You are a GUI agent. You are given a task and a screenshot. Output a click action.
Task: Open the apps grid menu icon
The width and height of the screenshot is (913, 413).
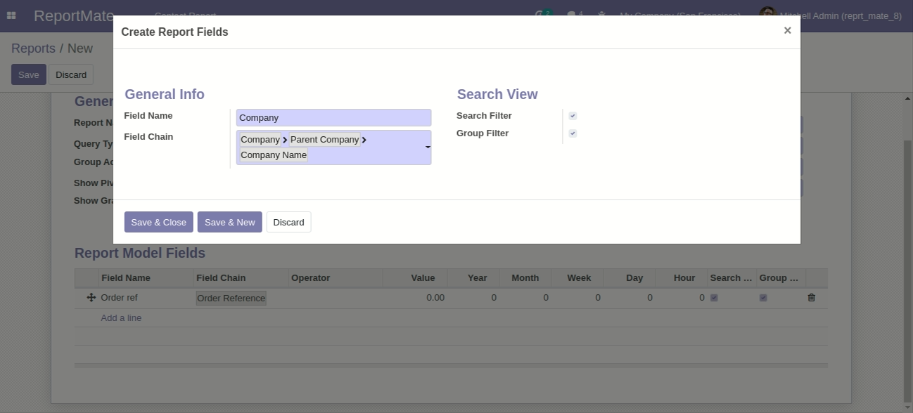(11, 15)
